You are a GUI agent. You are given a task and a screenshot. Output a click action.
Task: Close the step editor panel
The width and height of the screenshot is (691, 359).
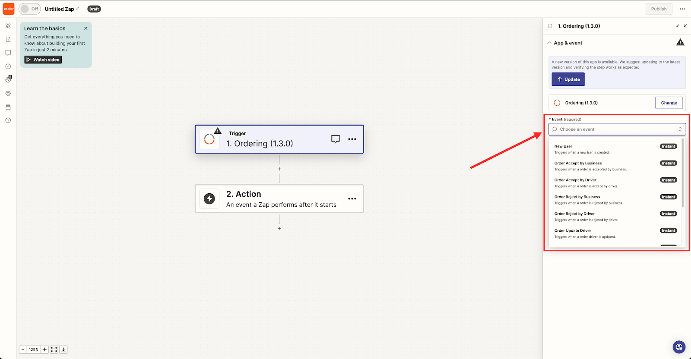685,26
